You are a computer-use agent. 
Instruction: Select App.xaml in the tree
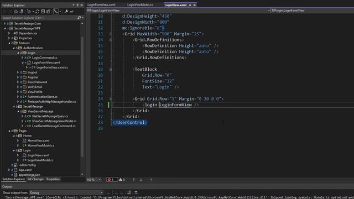tap(25, 170)
